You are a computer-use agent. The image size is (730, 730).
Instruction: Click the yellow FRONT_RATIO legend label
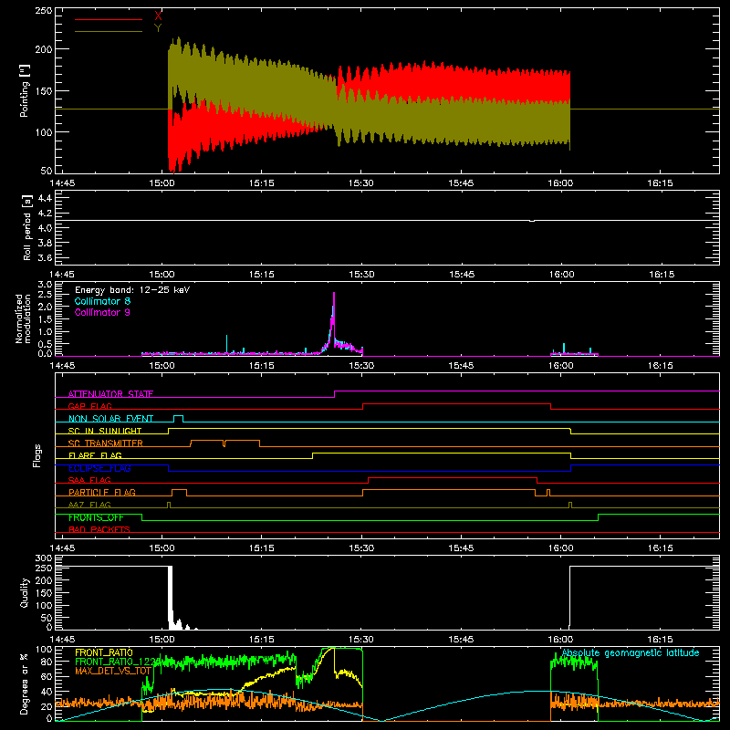click(x=104, y=652)
